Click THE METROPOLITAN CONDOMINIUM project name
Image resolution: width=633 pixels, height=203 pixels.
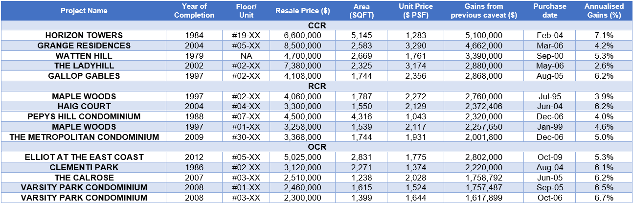(84, 137)
